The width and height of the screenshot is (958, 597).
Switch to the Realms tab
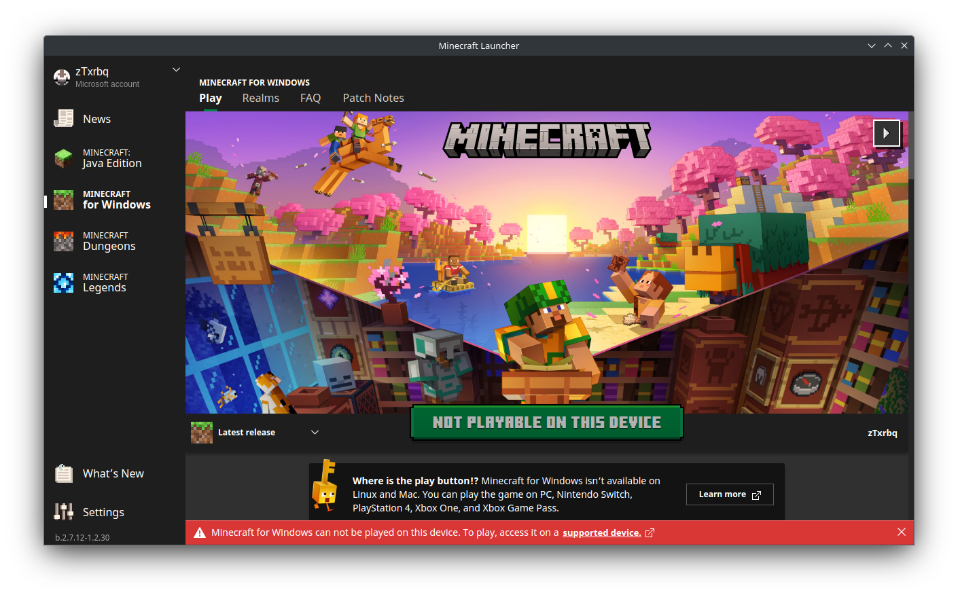click(x=261, y=98)
